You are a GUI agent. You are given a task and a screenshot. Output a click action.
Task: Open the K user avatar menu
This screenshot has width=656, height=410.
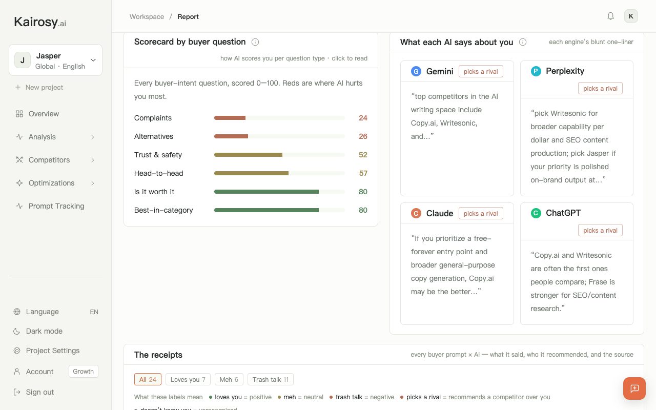click(x=631, y=16)
